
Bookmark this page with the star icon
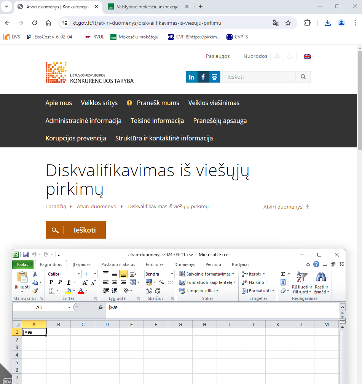[288, 23]
